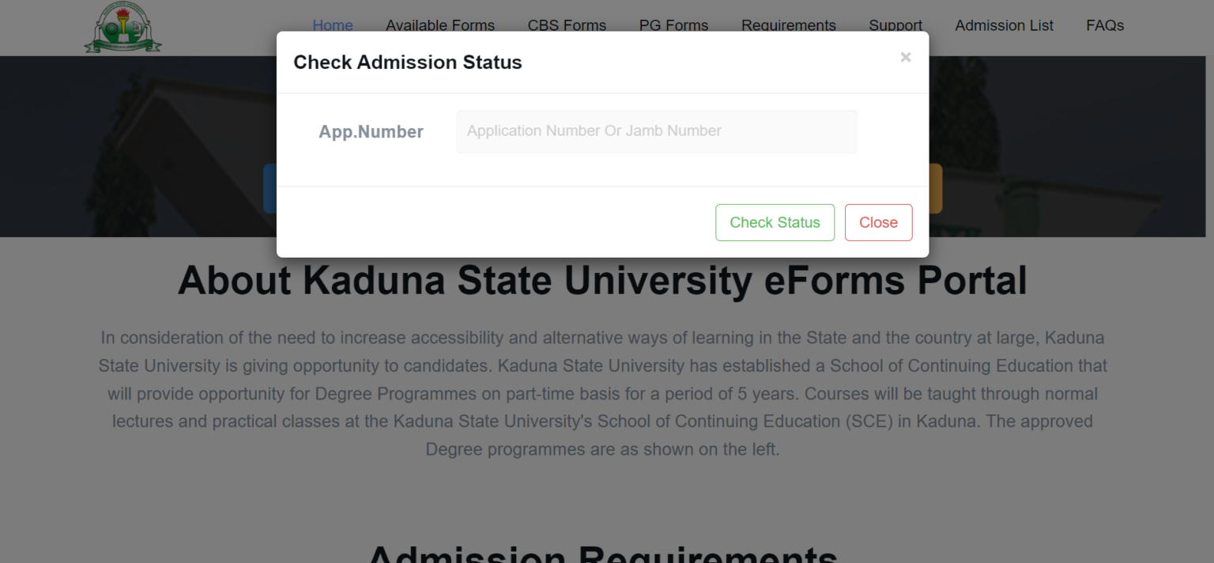Open the Available Forms section
Screen dimensions: 1214x563
coord(439,25)
